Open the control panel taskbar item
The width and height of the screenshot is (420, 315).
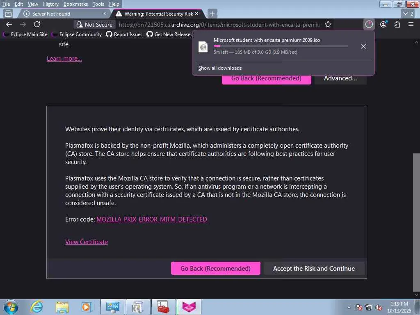[112, 307]
